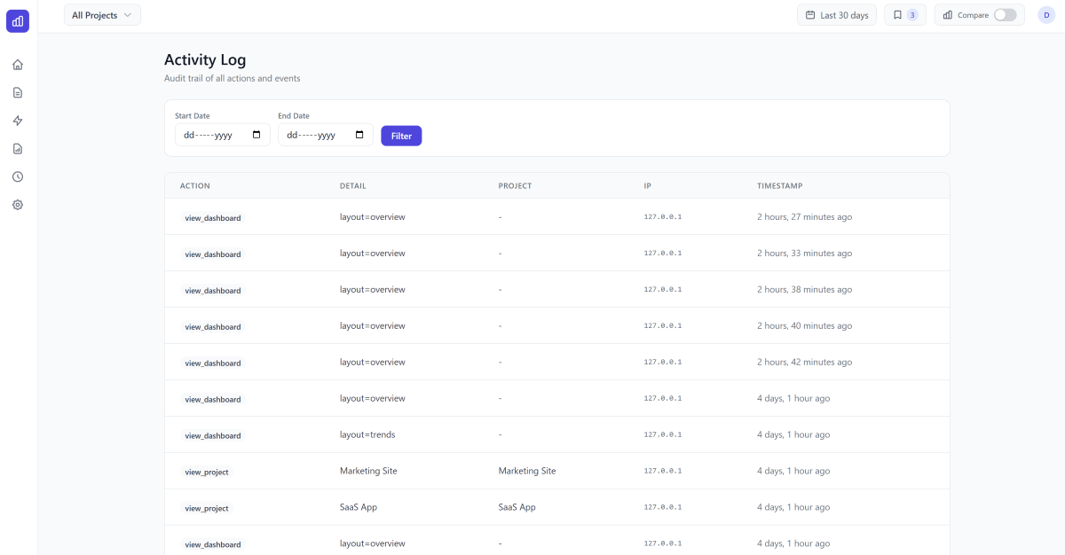Open bookmarks with the badge showing 3
The height and width of the screenshot is (555, 1065).
tap(904, 15)
